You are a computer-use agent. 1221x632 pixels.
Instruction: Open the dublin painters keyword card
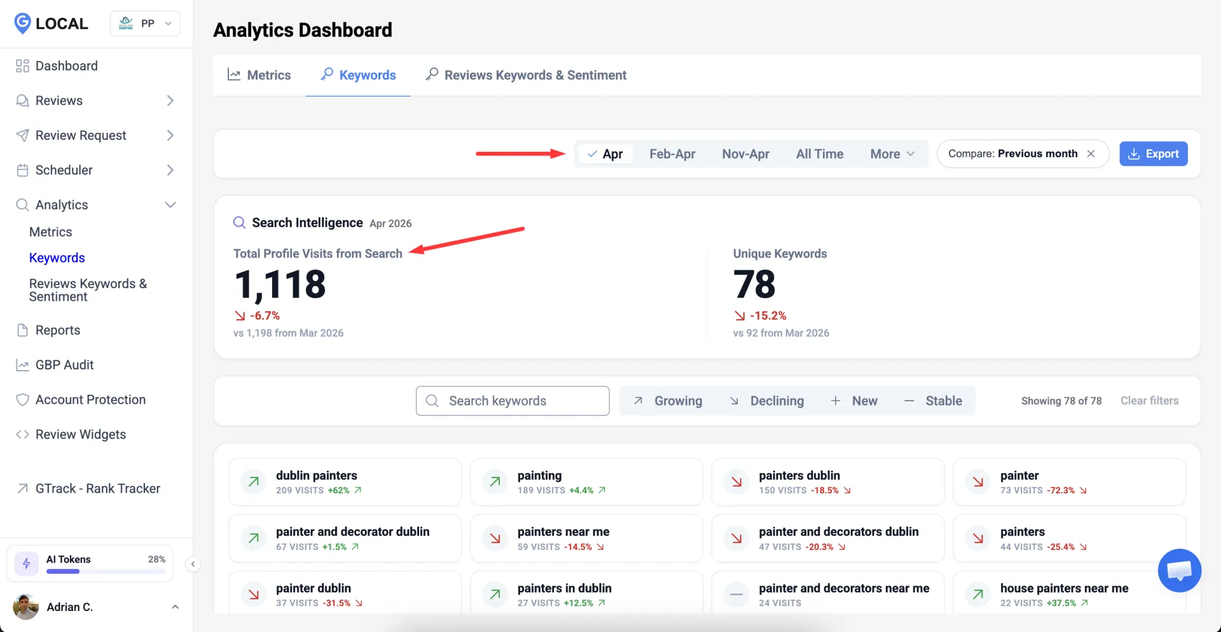pyautogui.click(x=345, y=482)
